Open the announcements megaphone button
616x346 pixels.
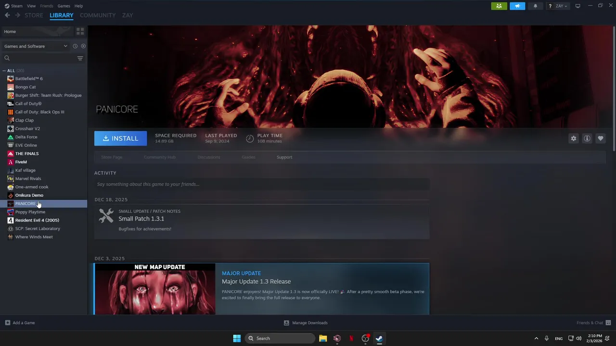pyautogui.click(x=517, y=6)
